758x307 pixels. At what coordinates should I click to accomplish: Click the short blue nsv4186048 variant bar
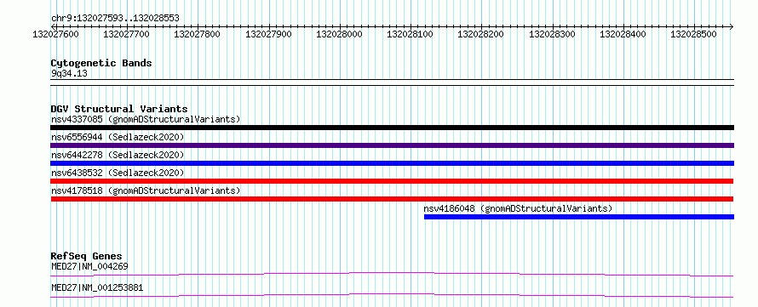pyautogui.click(x=579, y=217)
